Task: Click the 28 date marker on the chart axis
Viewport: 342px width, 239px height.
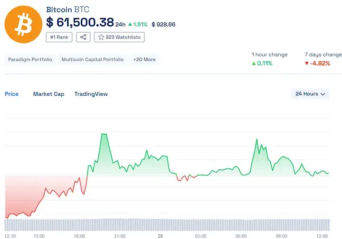Action: (x=160, y=236)
